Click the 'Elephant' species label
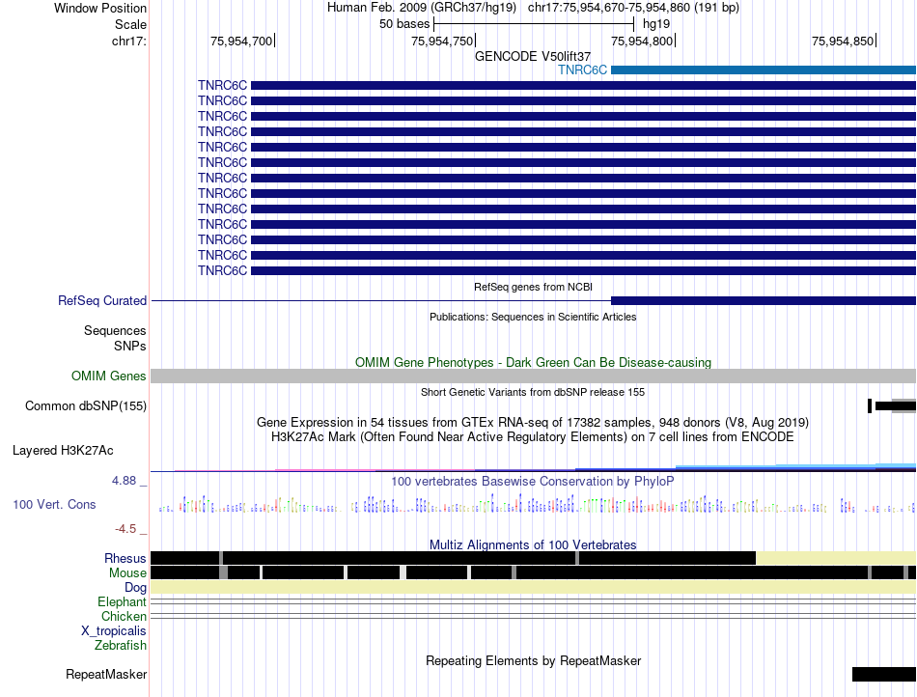This screenshot has width=917, height=697. 122,601
